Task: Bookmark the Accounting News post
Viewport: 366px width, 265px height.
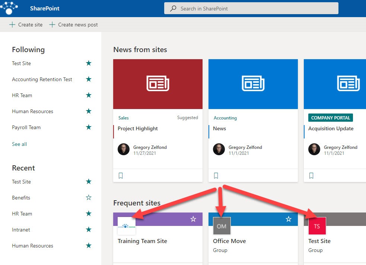Action: point(216,175)
